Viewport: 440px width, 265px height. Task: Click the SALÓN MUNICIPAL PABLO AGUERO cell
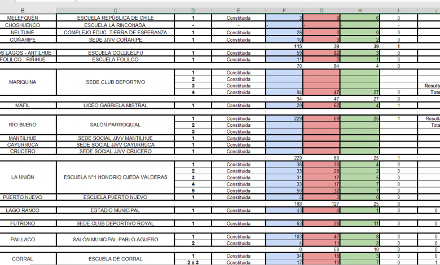115,240
